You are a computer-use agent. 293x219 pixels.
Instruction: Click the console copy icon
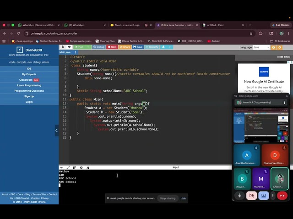click(x=88, y=167)
